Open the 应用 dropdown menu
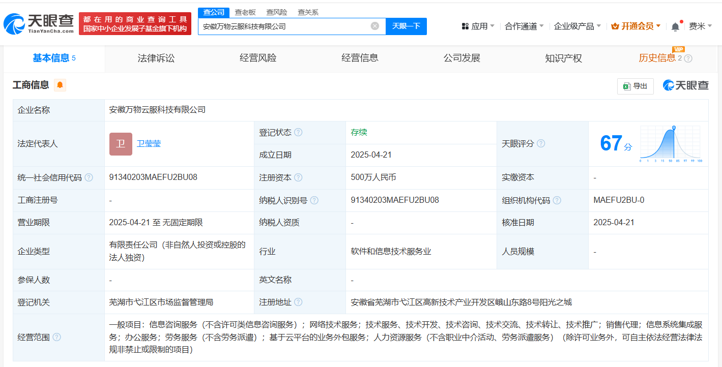Screen dimensions: 722x367 (x=478, y=26)
